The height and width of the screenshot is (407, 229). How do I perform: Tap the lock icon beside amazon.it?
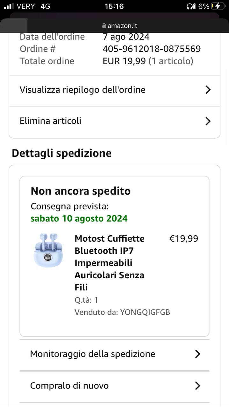pyautogui.click(x=104, y=26)
